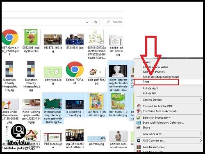Select the 68747470733a mind-map image thumbnail

[x=96, y=37]
